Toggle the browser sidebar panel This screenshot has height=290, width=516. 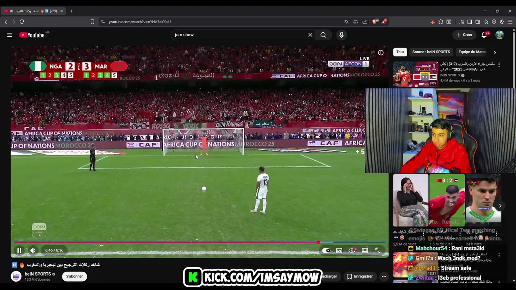click(470, 22)
